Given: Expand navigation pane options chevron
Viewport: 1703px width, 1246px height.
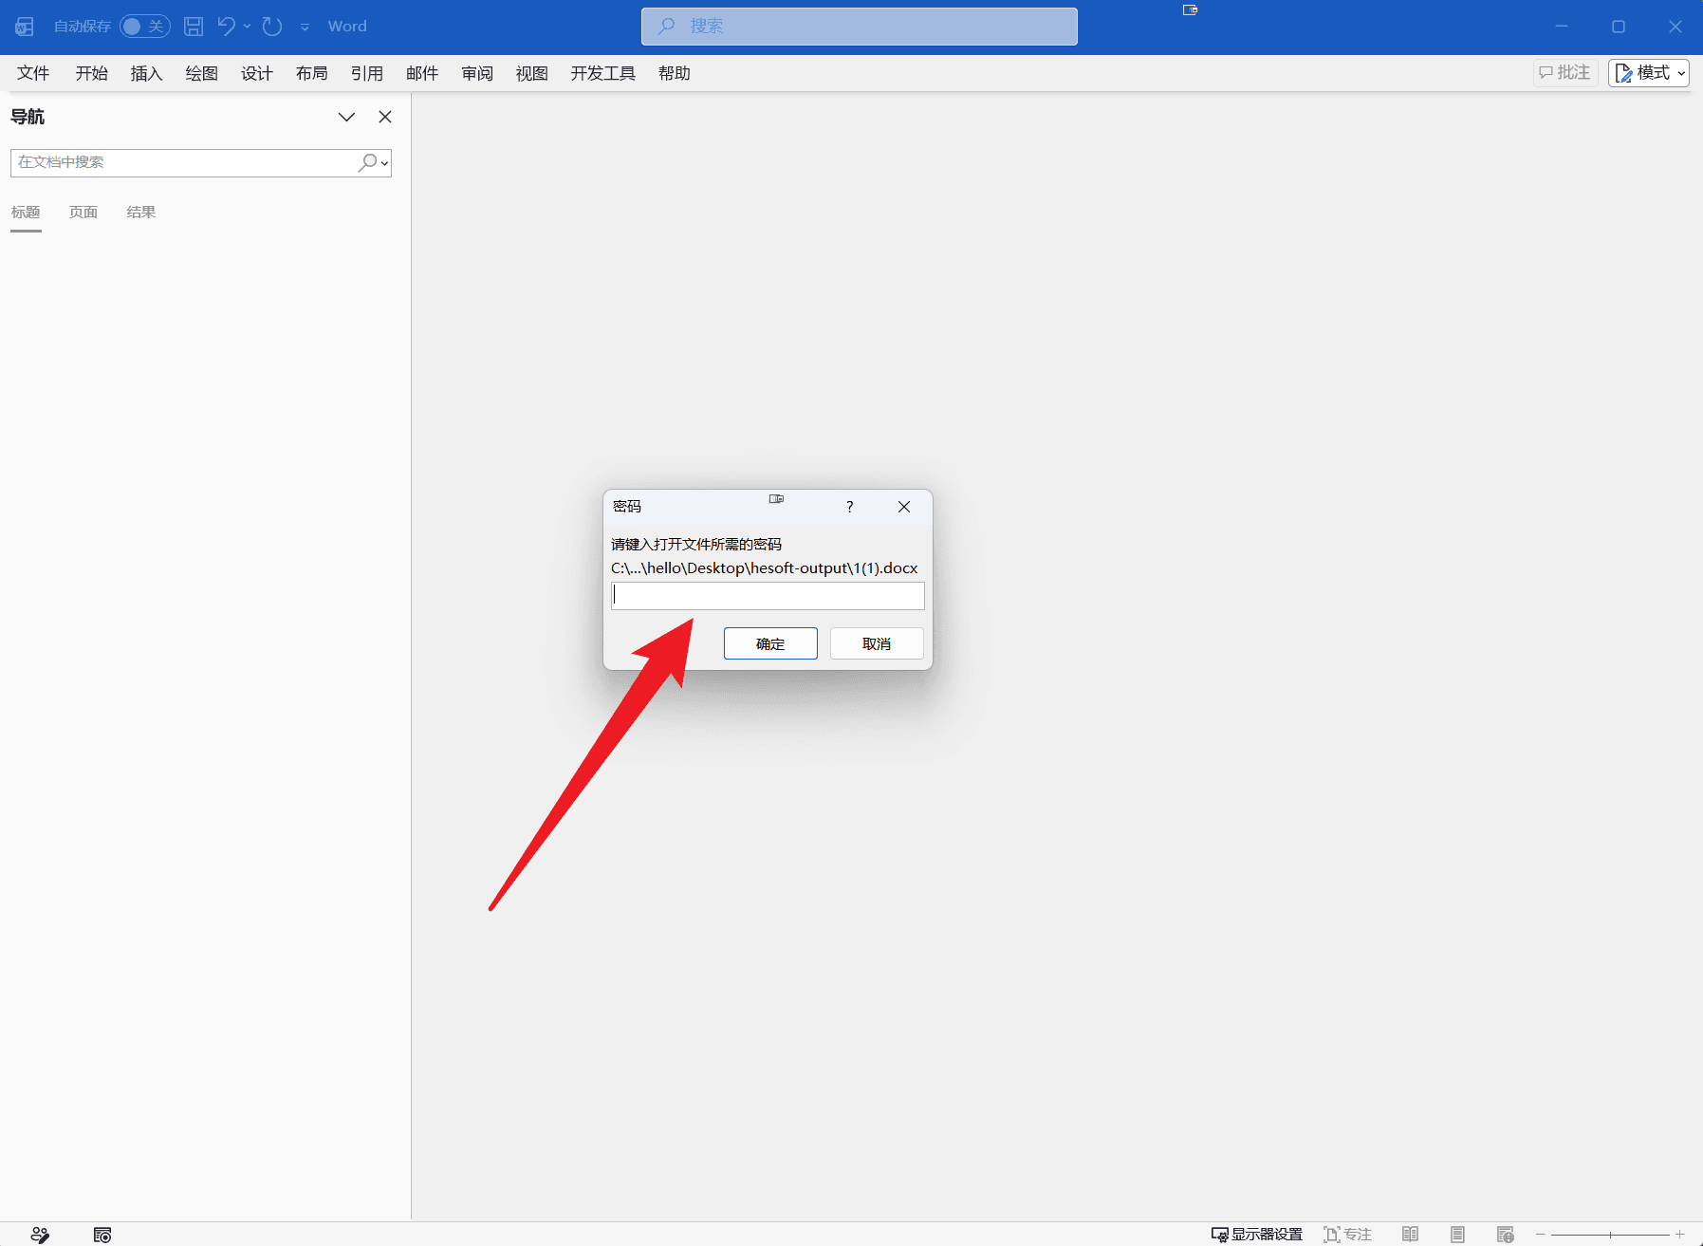Looking at the screenshot, I should coord(346,117).
